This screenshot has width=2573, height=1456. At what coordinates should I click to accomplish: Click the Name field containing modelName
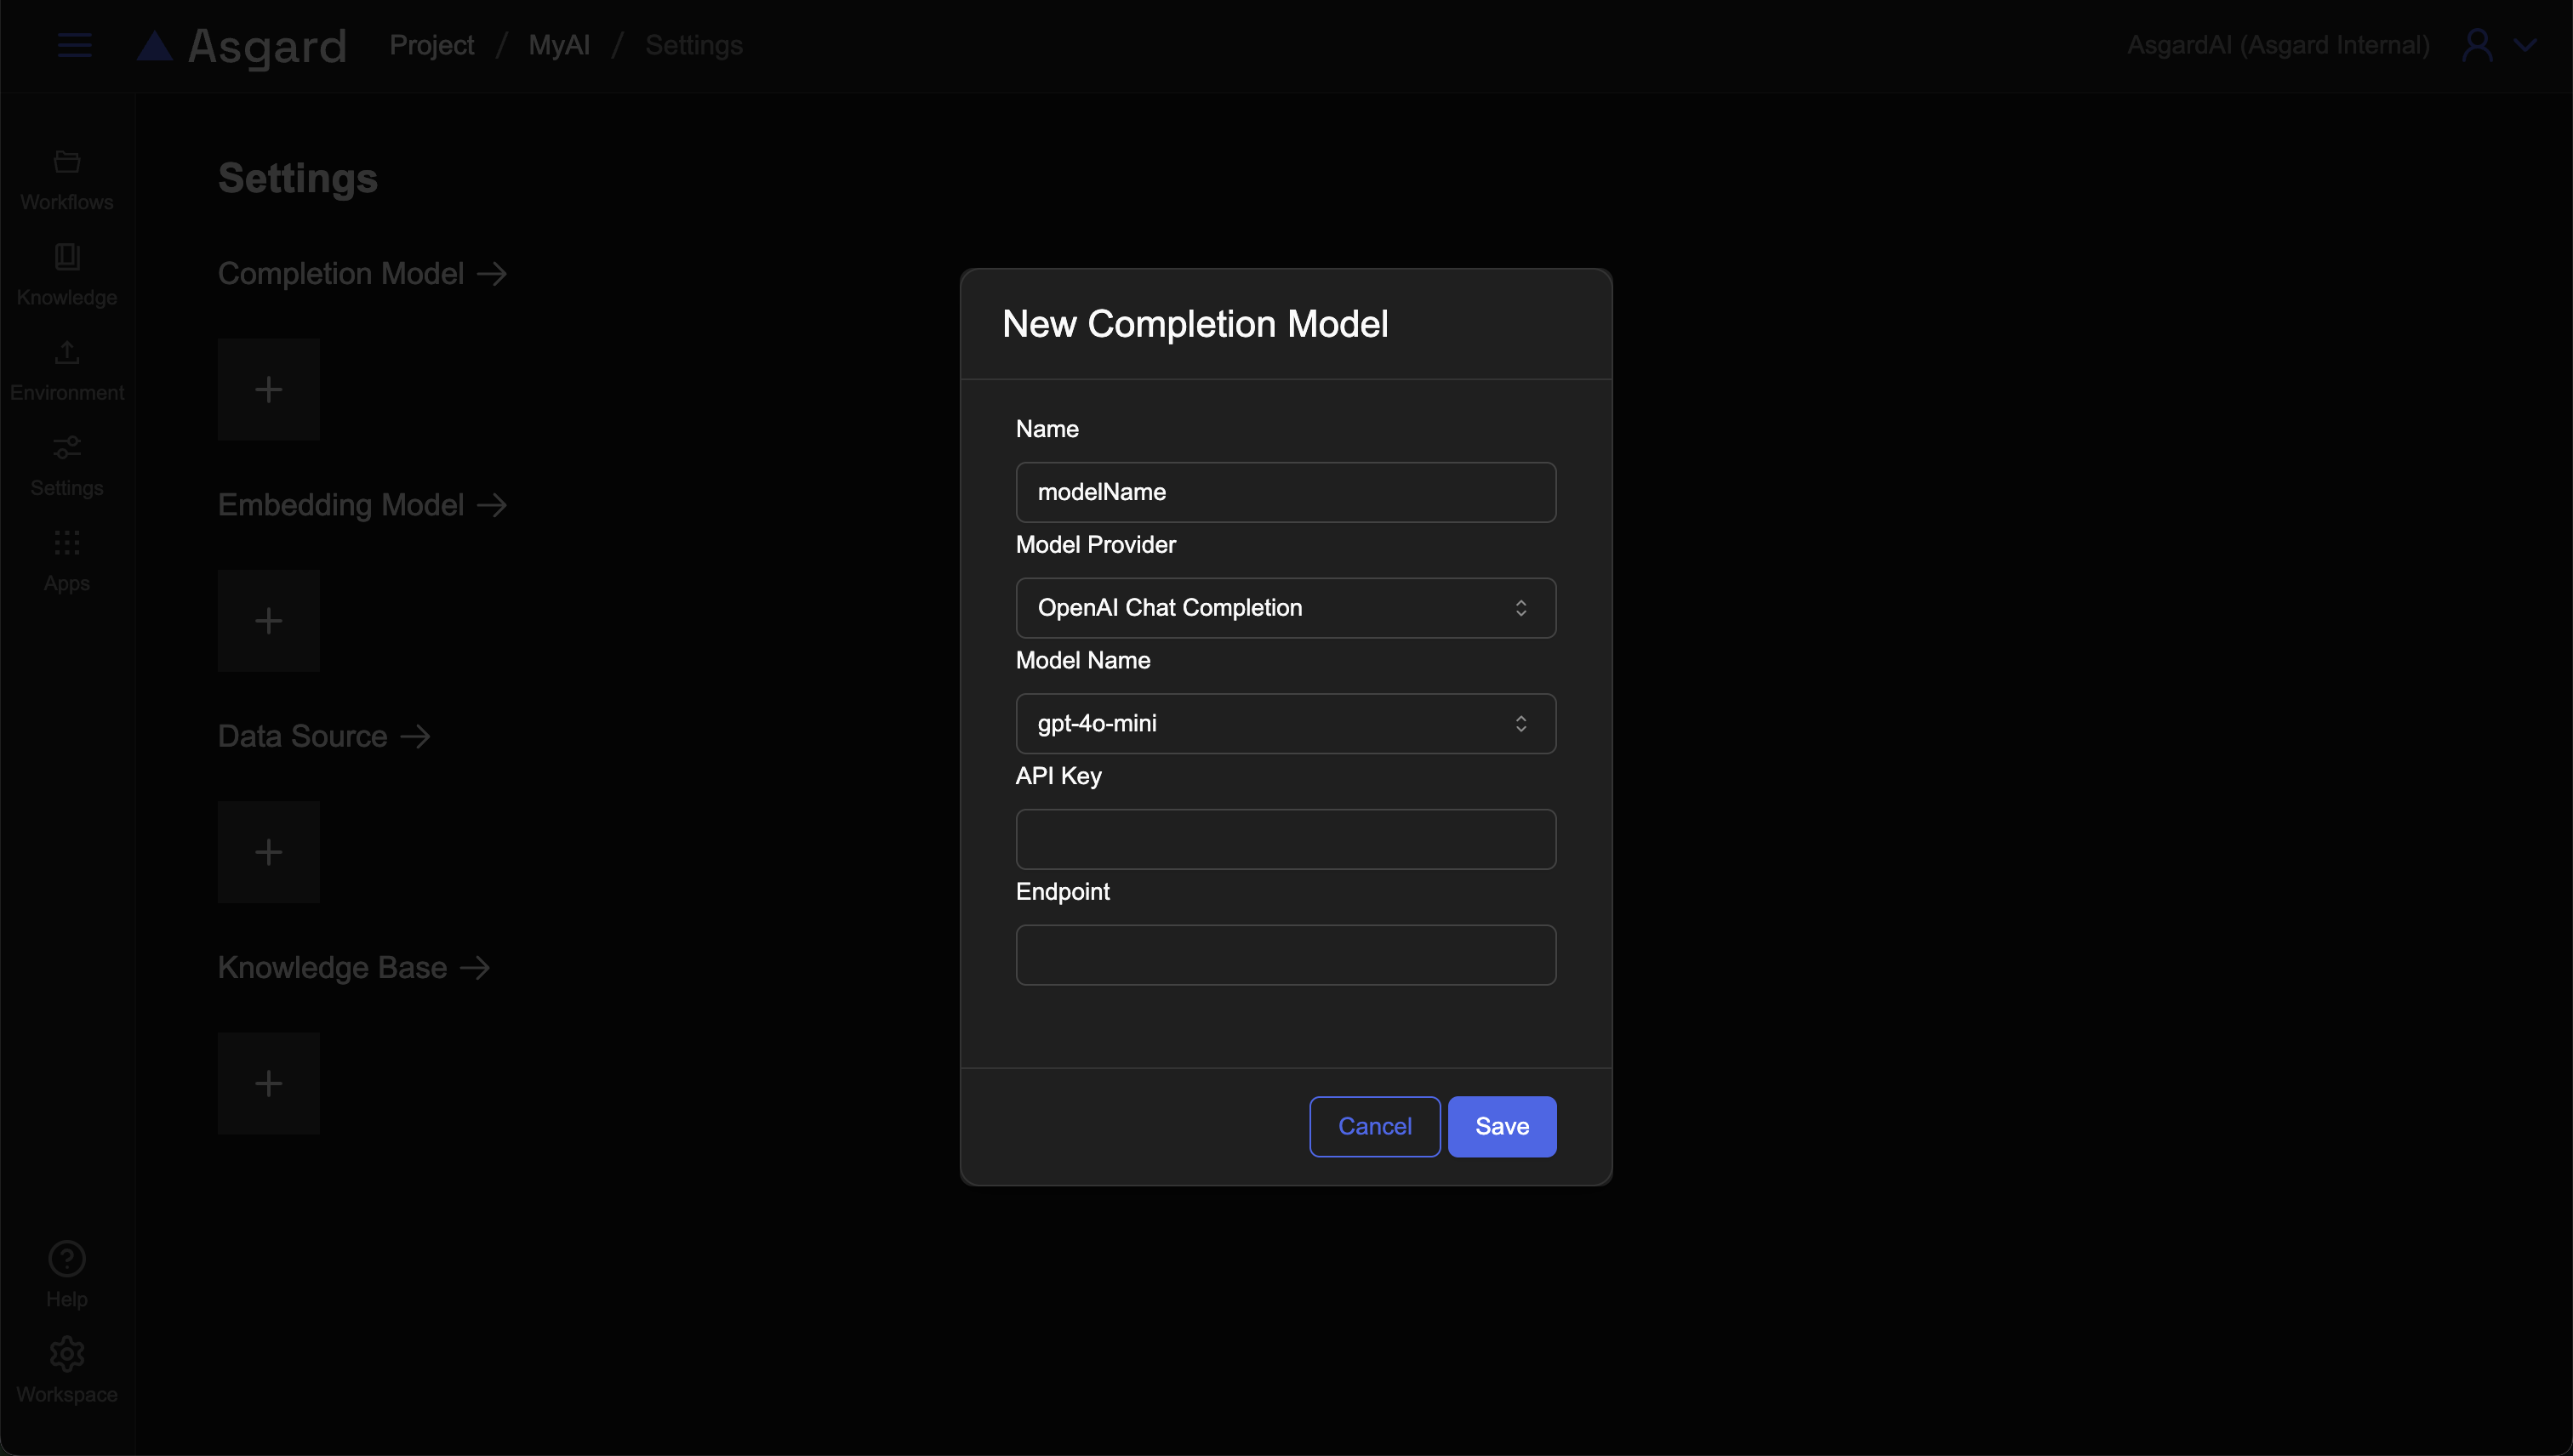[x=1286, y=492]
